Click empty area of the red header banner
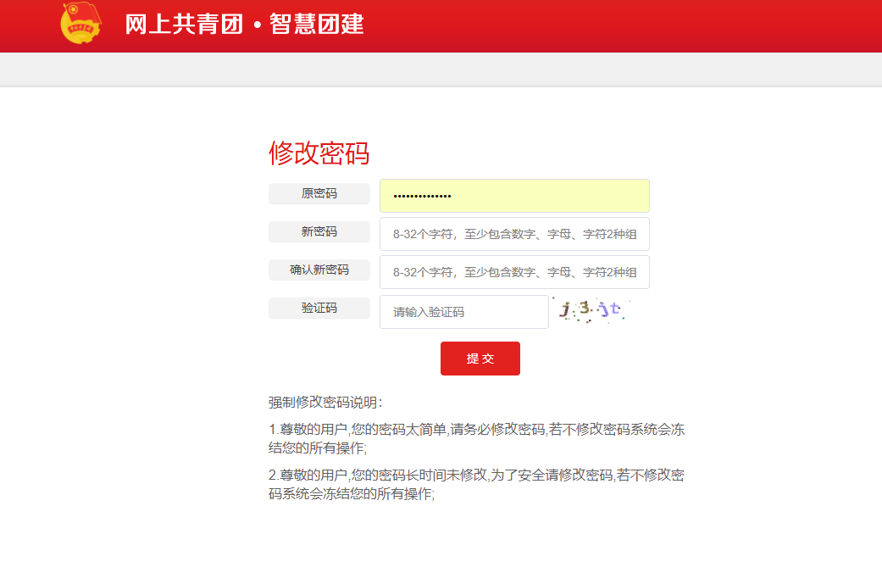 click(x=635, y=25)
